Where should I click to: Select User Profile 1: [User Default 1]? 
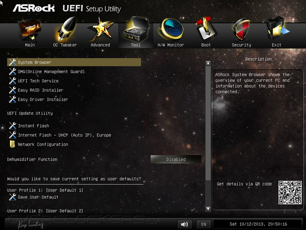pyautogui.click(x=45, y=190)
